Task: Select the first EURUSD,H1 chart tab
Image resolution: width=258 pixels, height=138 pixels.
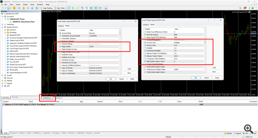Action: click(x=47, y=98)
